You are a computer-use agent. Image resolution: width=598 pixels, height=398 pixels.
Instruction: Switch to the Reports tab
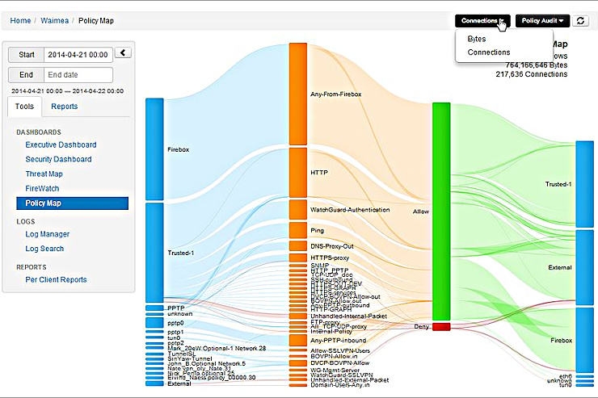click(x=64, y=107)
